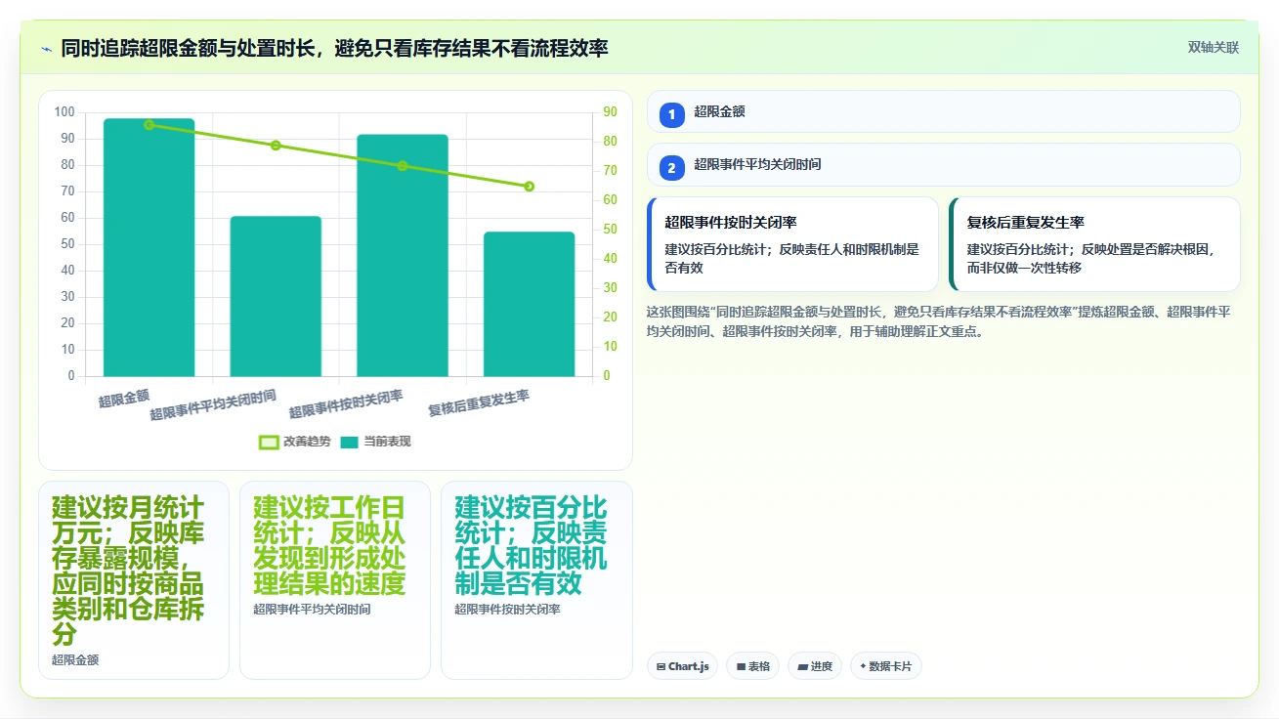
Task: Open the 超限事件按时关闭率 info card
Action: click(792, 244)
